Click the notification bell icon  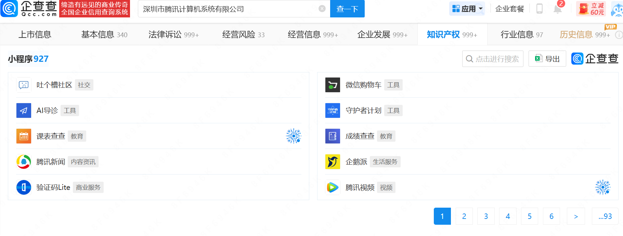point(557,9)
